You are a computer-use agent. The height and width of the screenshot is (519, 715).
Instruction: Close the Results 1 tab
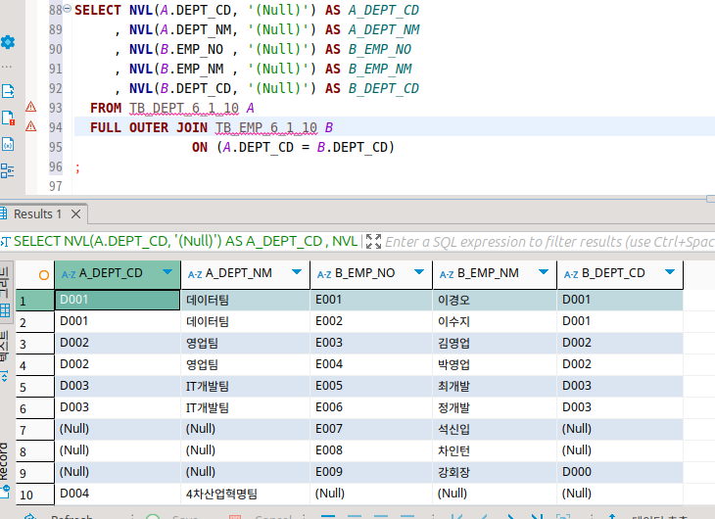(x=75, y=213)
